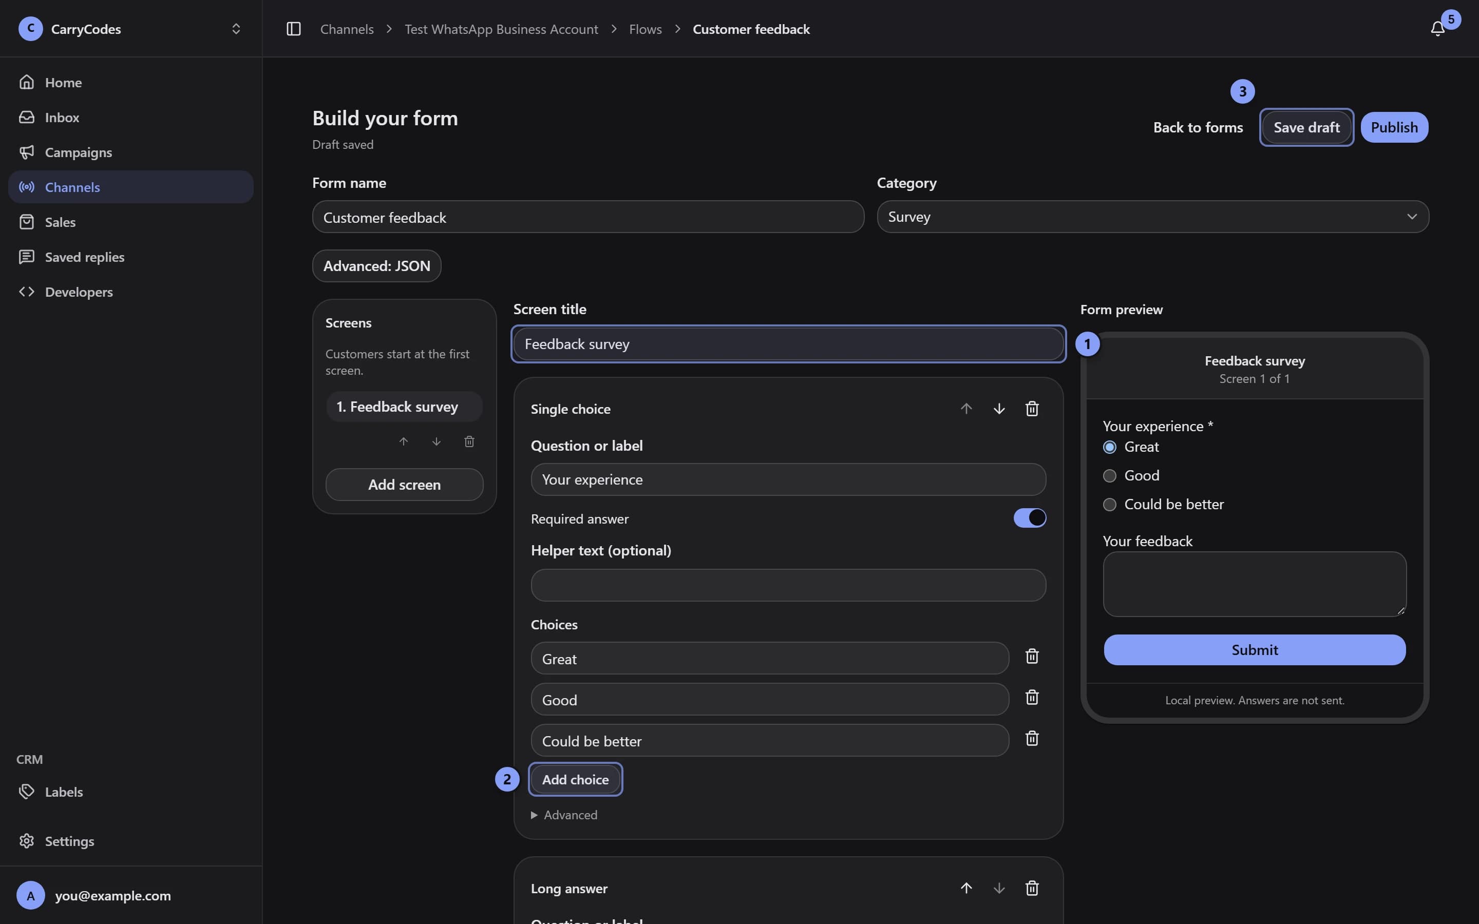The height and width of the screenshot is (924, 1479).
Task: Click Flows breadcrumb link
Action: click(x=646, y=29)
